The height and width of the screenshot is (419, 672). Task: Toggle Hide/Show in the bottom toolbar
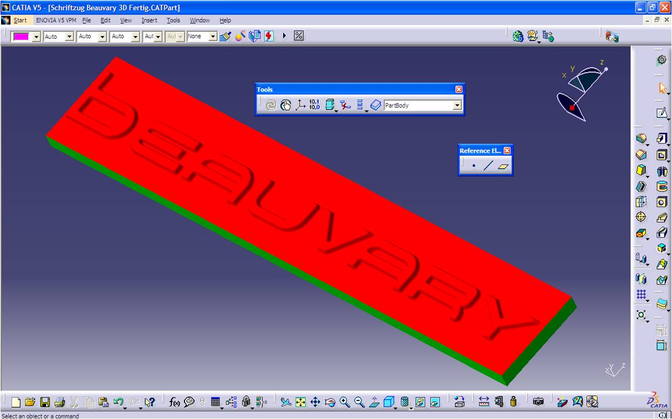tap(420, 402)
